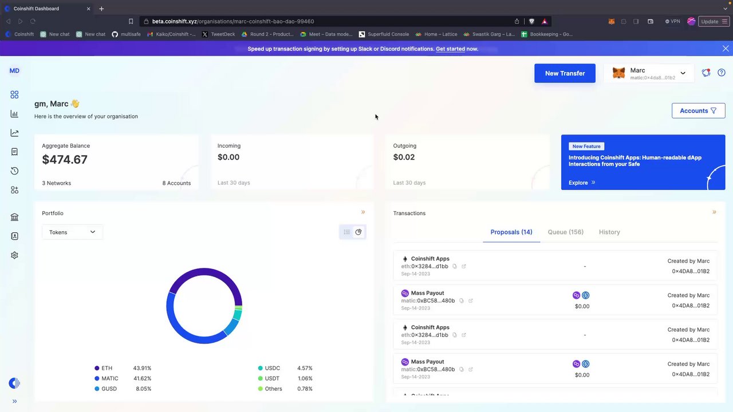This screenshot has height=412, width=733.
Task: Click the bookmark icon beside the URL
Action: click(131, 21)
